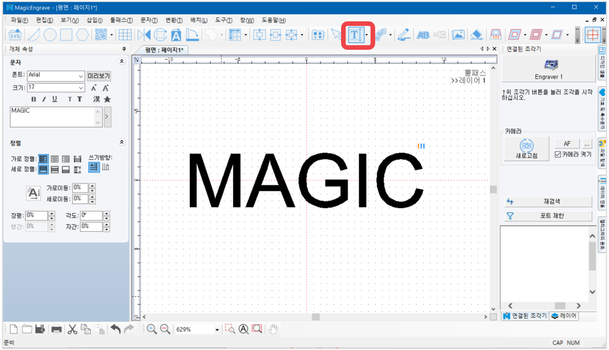
Task: Select the circle shape tool
Action: [x=50, y=35]
